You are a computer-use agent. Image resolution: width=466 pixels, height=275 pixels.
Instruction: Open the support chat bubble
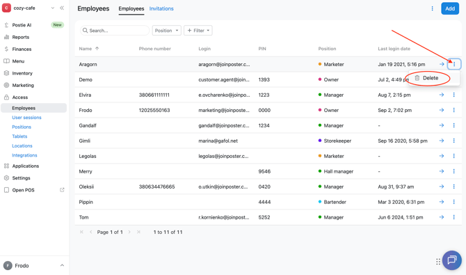pyautogui.click(x=451, y=260)
